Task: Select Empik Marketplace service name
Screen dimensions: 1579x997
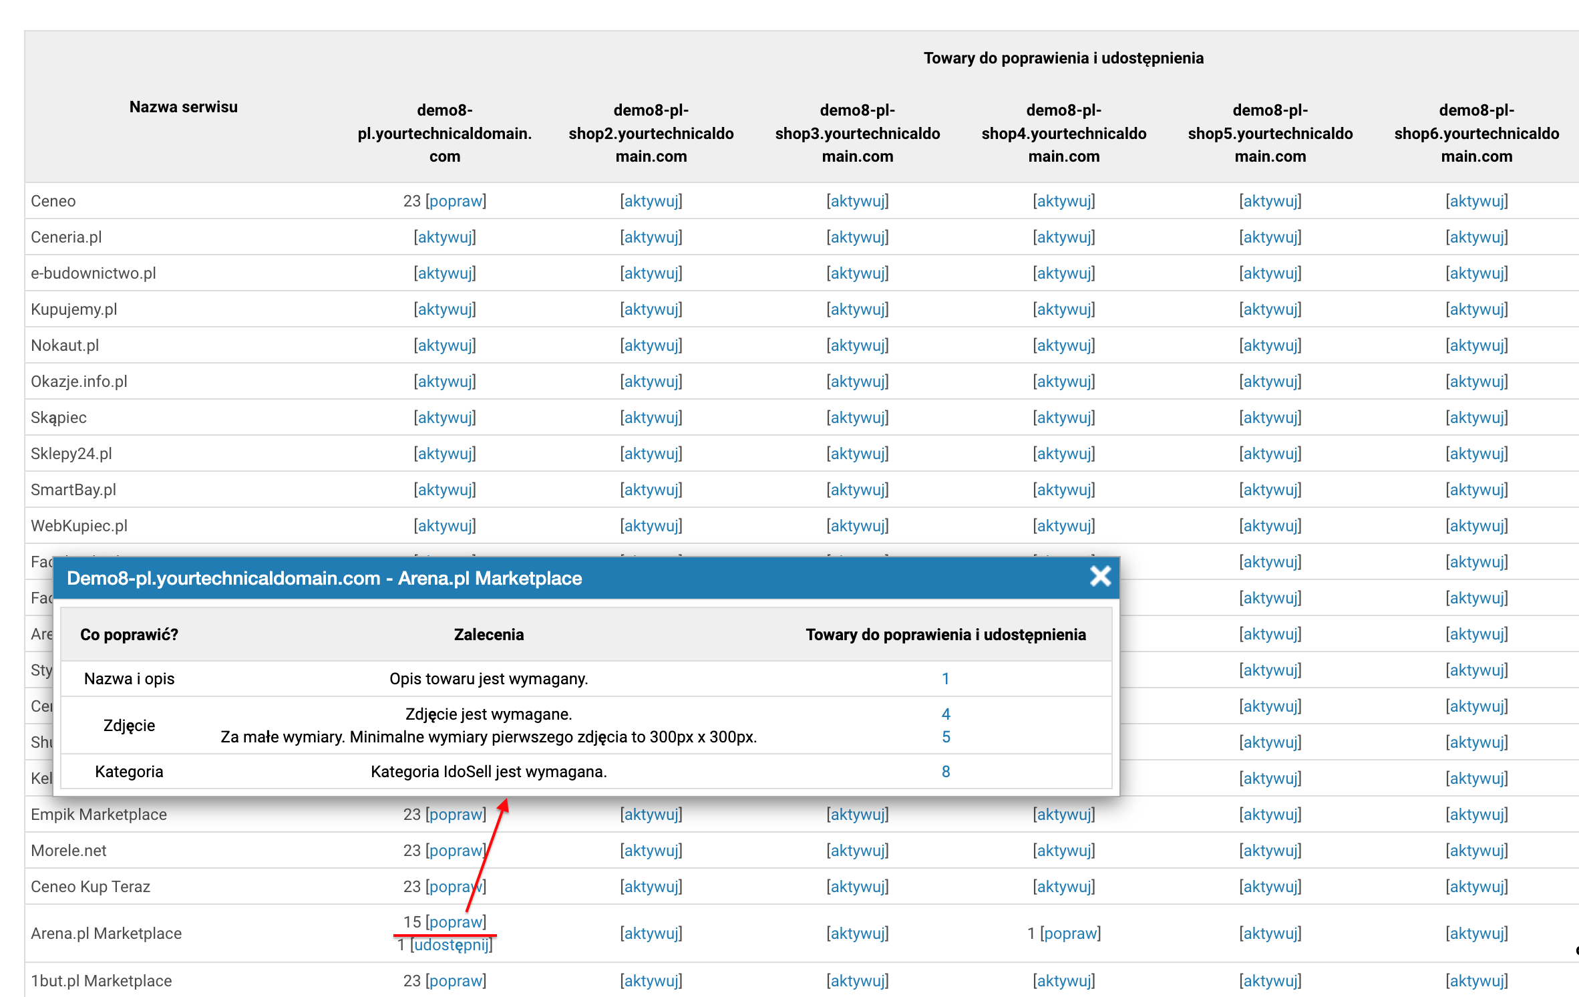Action: point(99,815)
